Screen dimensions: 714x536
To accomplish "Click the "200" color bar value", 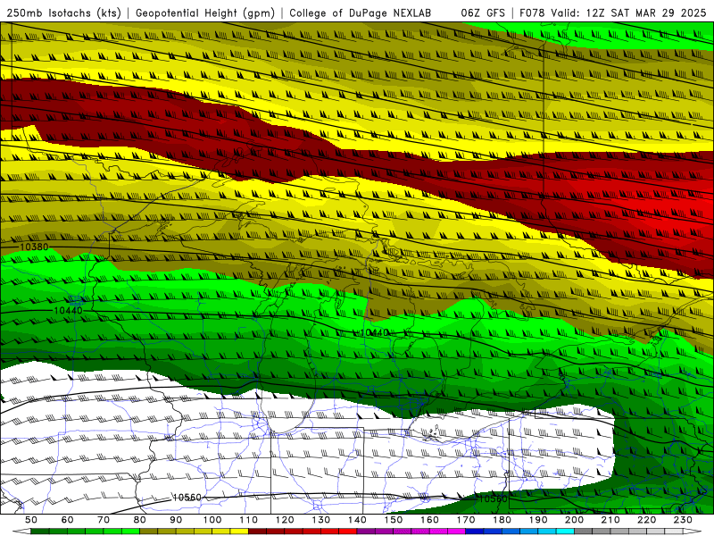I will [575, 520].
